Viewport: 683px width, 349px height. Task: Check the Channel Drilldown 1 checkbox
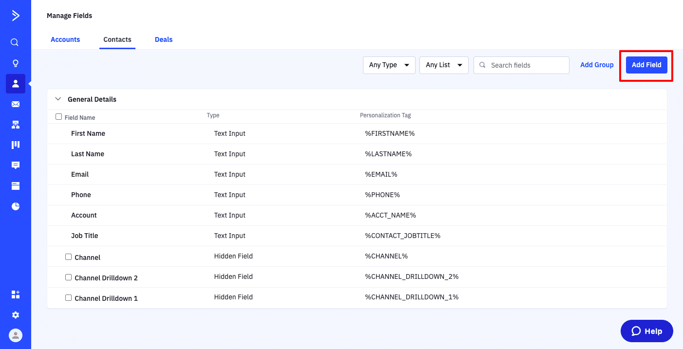pyautogui.click(x=69, y=298)
